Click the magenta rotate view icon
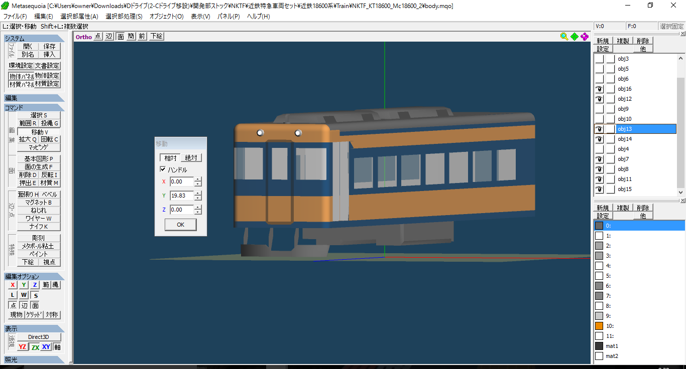The width and height of the screenshot is (686, 369). pos(585,37)
